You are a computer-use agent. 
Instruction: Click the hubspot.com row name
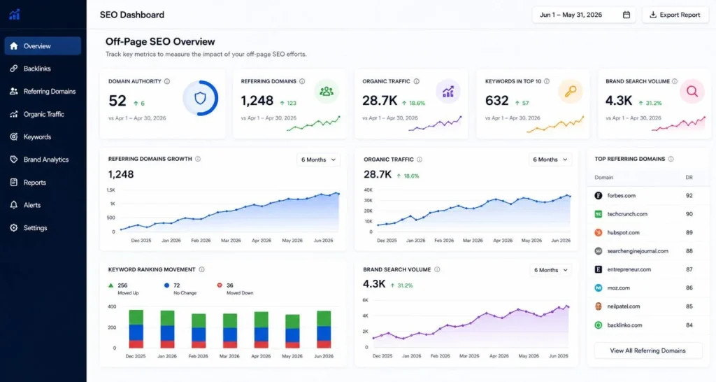623,232
